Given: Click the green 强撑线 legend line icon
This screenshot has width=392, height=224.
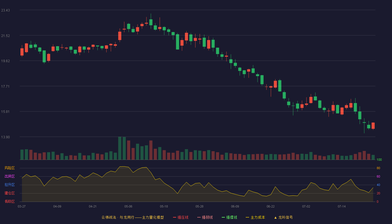Looking at the screenshot, I should [x=223, y=217].
